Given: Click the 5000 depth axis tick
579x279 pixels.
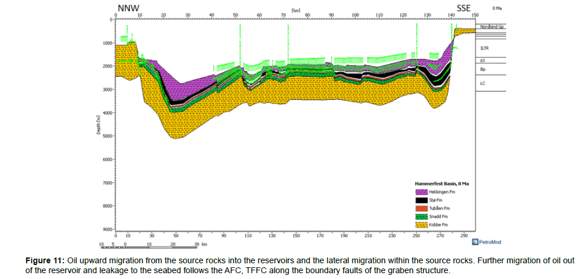Looking at the screenshot, I should coord(106,136).
